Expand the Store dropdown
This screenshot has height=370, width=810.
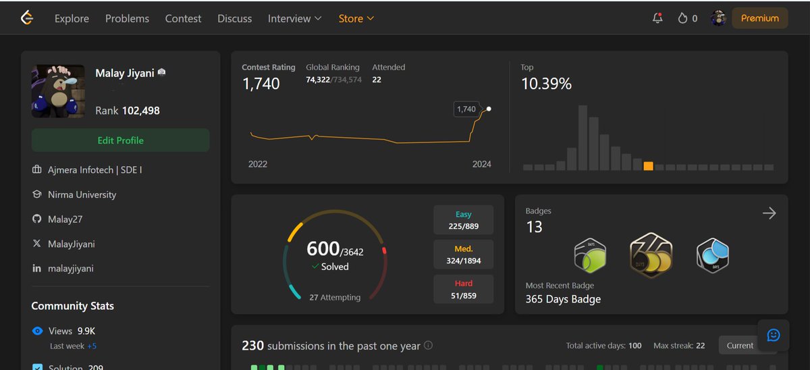(356, 18)
